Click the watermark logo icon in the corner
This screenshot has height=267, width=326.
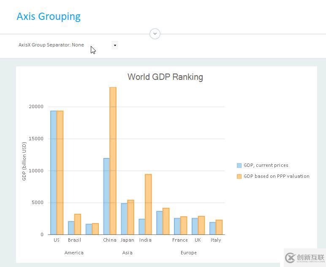290,258
